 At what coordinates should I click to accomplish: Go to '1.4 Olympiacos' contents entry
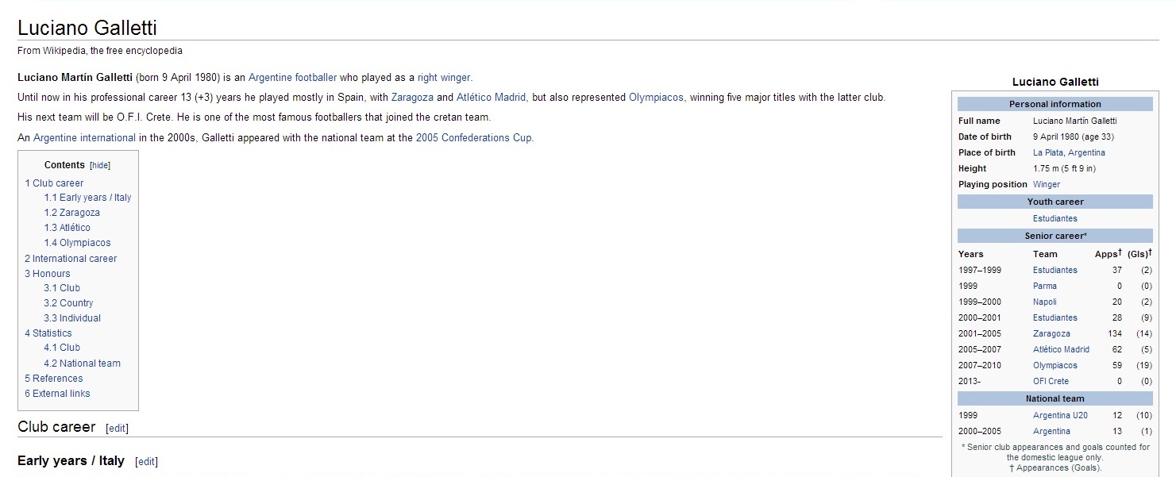(77, 243)
